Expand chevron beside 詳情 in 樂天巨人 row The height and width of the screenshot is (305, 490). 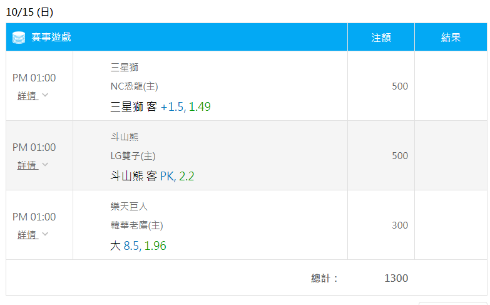[x=45, y=234]
